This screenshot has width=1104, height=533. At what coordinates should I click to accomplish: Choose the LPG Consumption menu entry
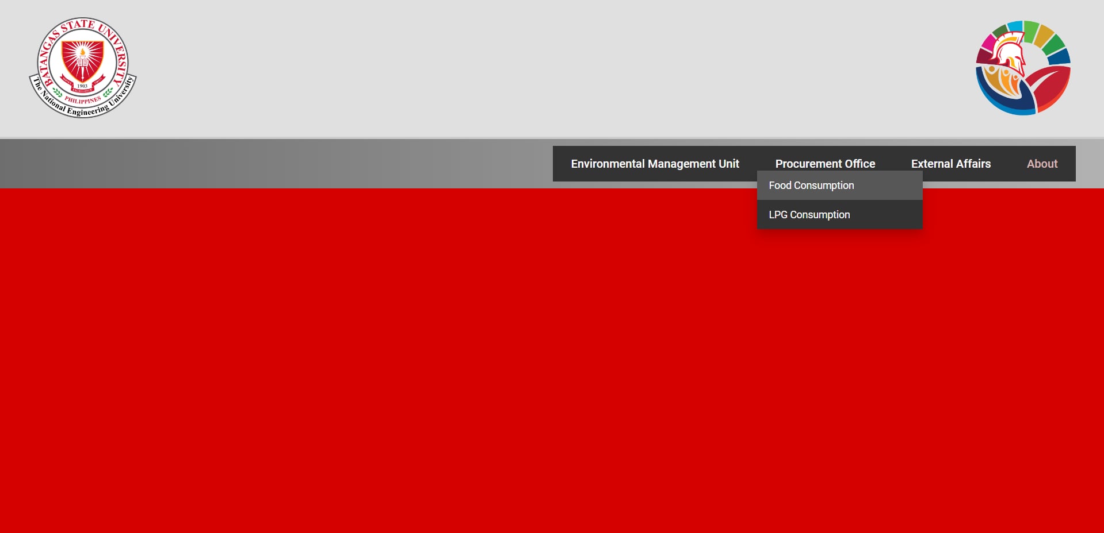pyautogui.click(x=809, y=215)
